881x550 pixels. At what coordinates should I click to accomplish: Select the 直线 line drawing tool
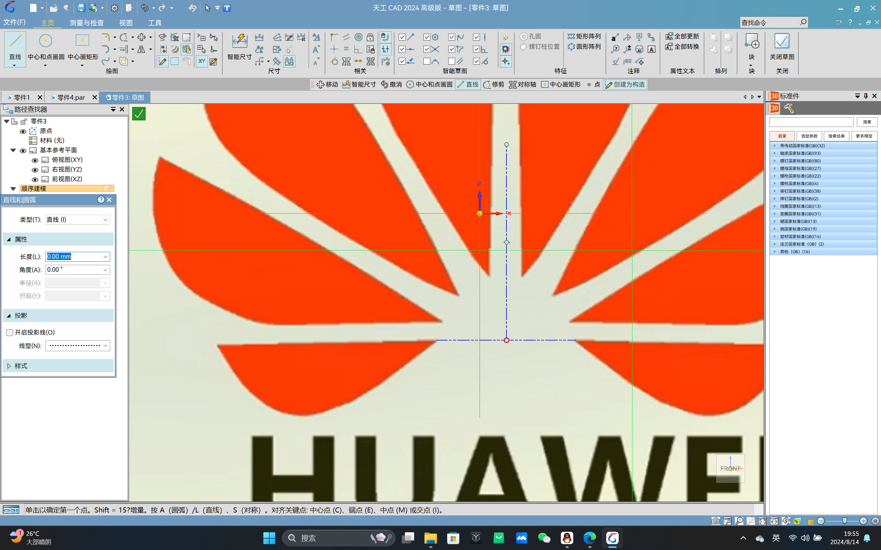[x=15, y=48]
